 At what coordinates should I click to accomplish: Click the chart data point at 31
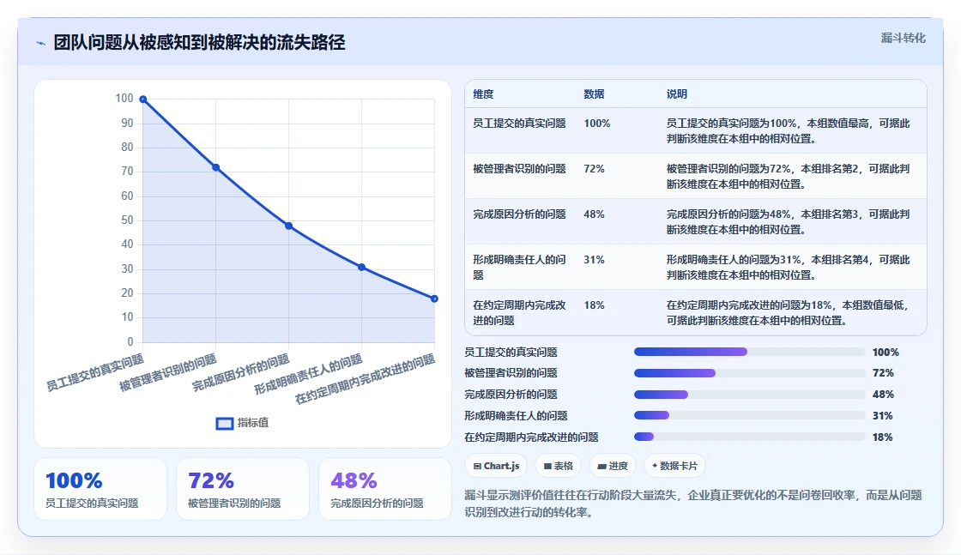(x=361, y=267)
